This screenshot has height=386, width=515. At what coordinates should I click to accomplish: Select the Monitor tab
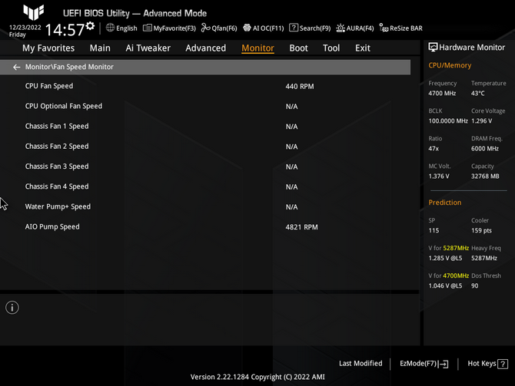point(257,48)
